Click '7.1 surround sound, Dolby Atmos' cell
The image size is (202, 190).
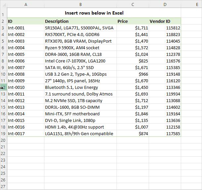pyautogui.click(x=80, y=94)
